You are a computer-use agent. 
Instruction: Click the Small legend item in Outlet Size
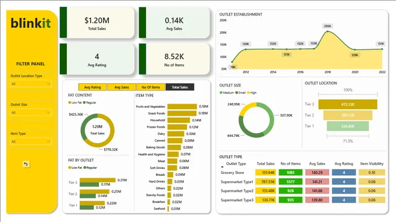click(x=241, y=92)
